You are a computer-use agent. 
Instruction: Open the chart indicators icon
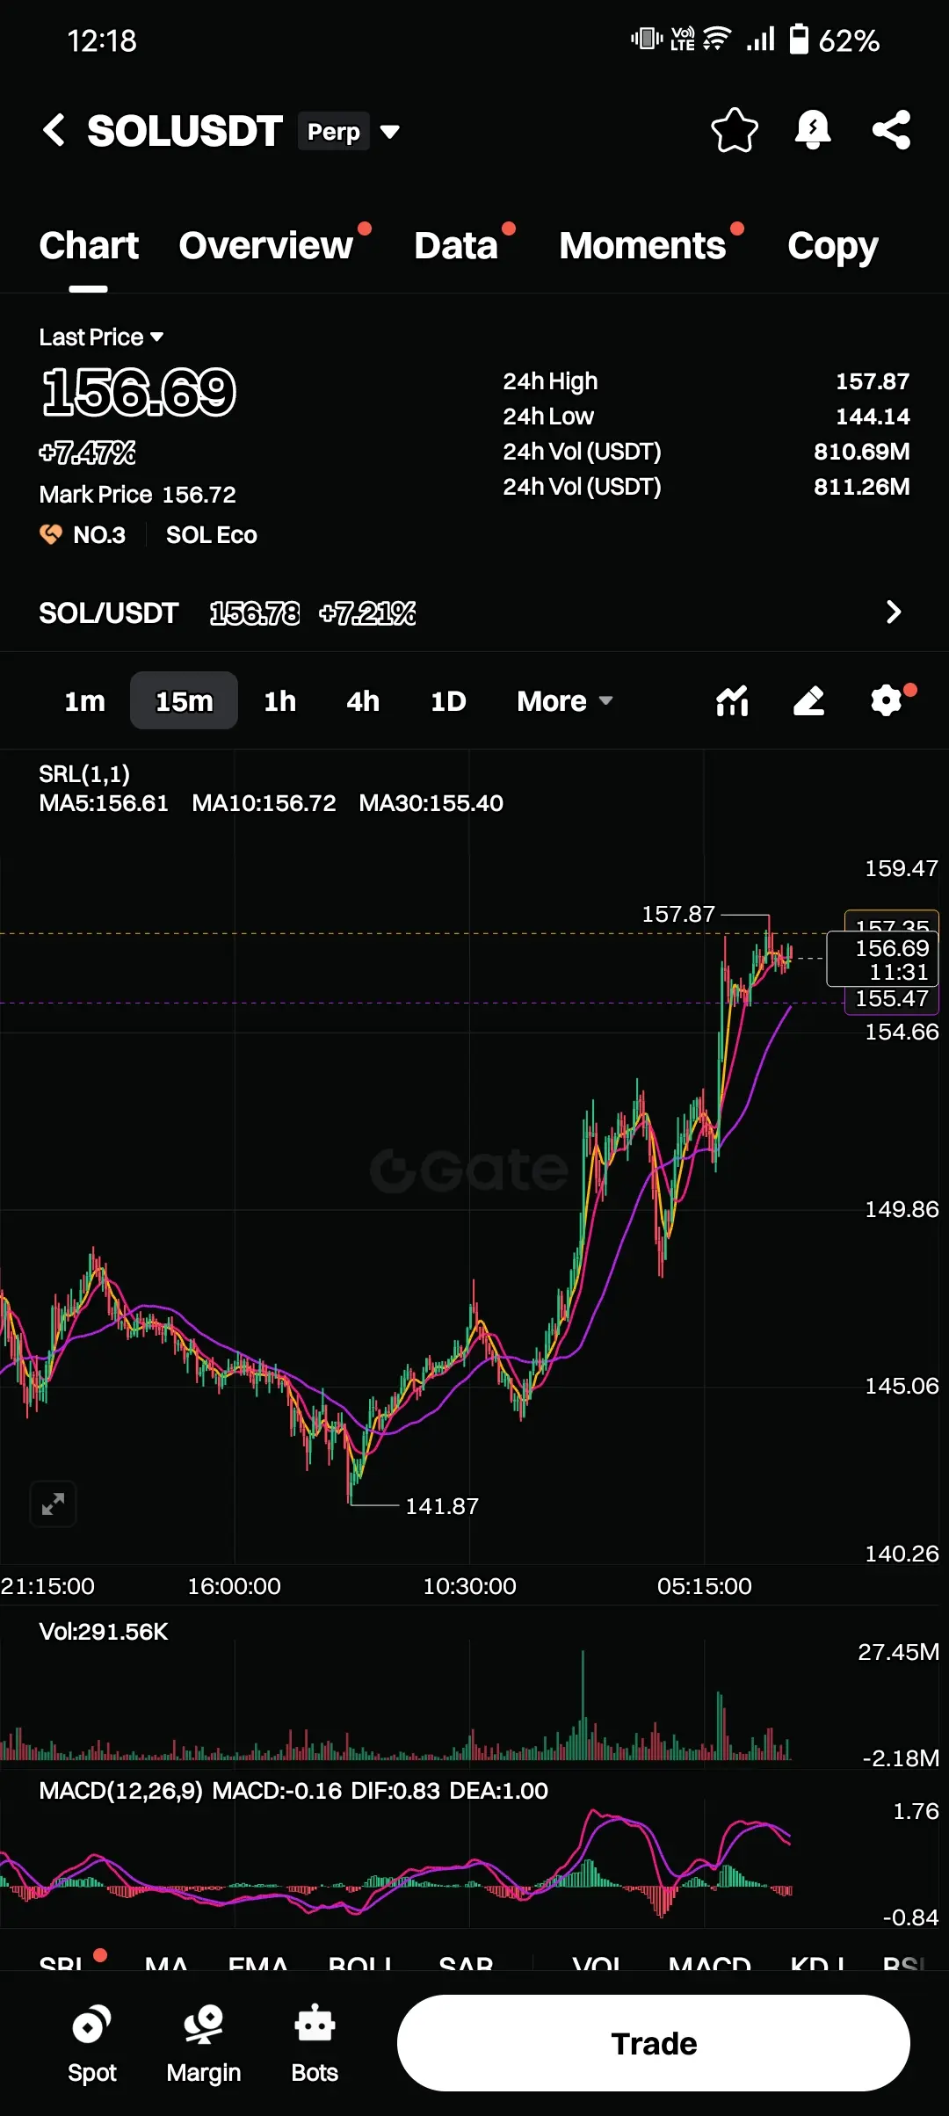click(x=732, y=700)
